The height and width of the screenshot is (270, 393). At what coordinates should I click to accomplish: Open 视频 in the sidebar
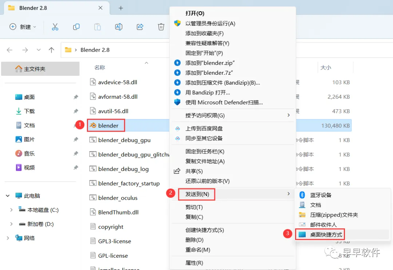(x=29, y=168)
